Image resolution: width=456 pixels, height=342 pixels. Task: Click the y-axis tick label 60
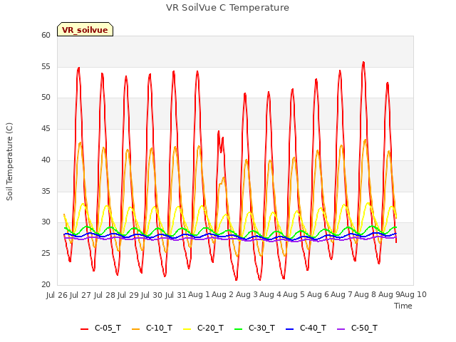46,35
